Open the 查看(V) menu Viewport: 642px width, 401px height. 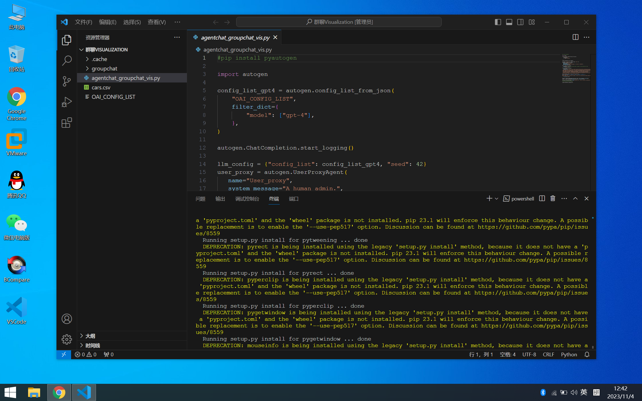coord(156,22)
